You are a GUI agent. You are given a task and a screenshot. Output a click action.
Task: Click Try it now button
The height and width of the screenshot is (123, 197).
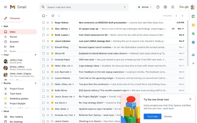(152, 116)
